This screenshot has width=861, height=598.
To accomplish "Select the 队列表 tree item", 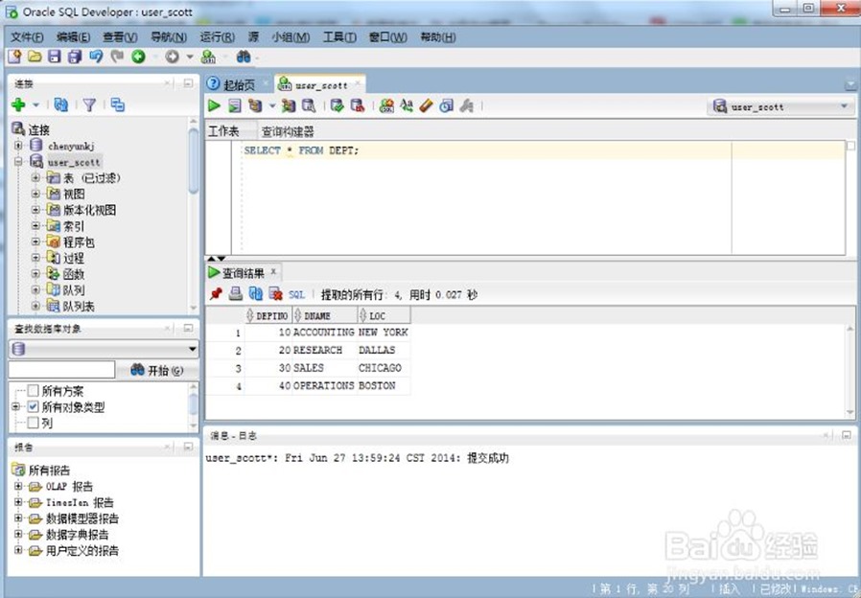I will pos(79,306).
